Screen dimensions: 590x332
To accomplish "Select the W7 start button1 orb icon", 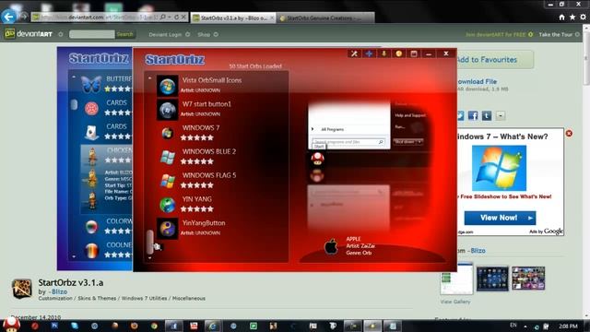I will coord(167,110).
